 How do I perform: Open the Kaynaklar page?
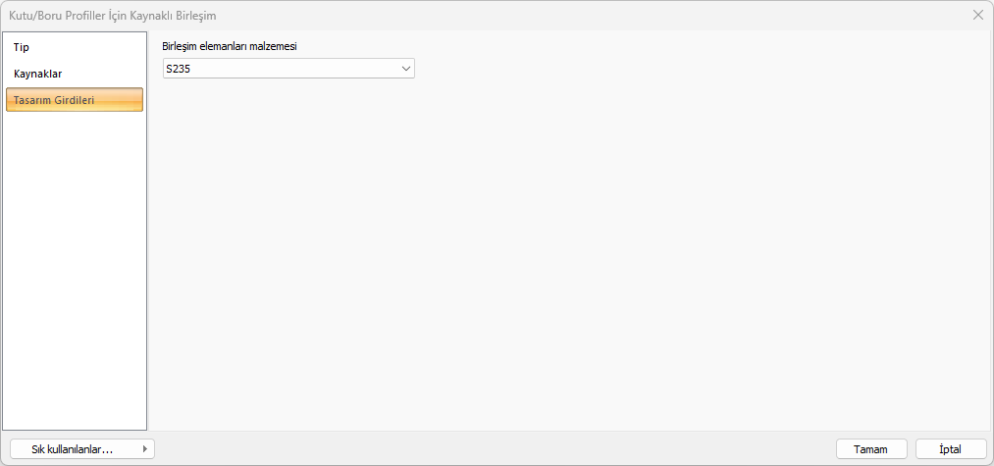38,74
